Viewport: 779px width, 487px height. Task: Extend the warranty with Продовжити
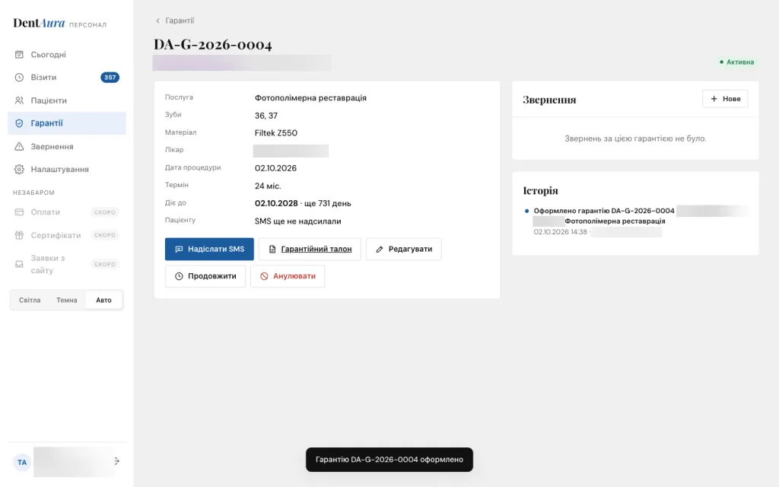(205, 276)
